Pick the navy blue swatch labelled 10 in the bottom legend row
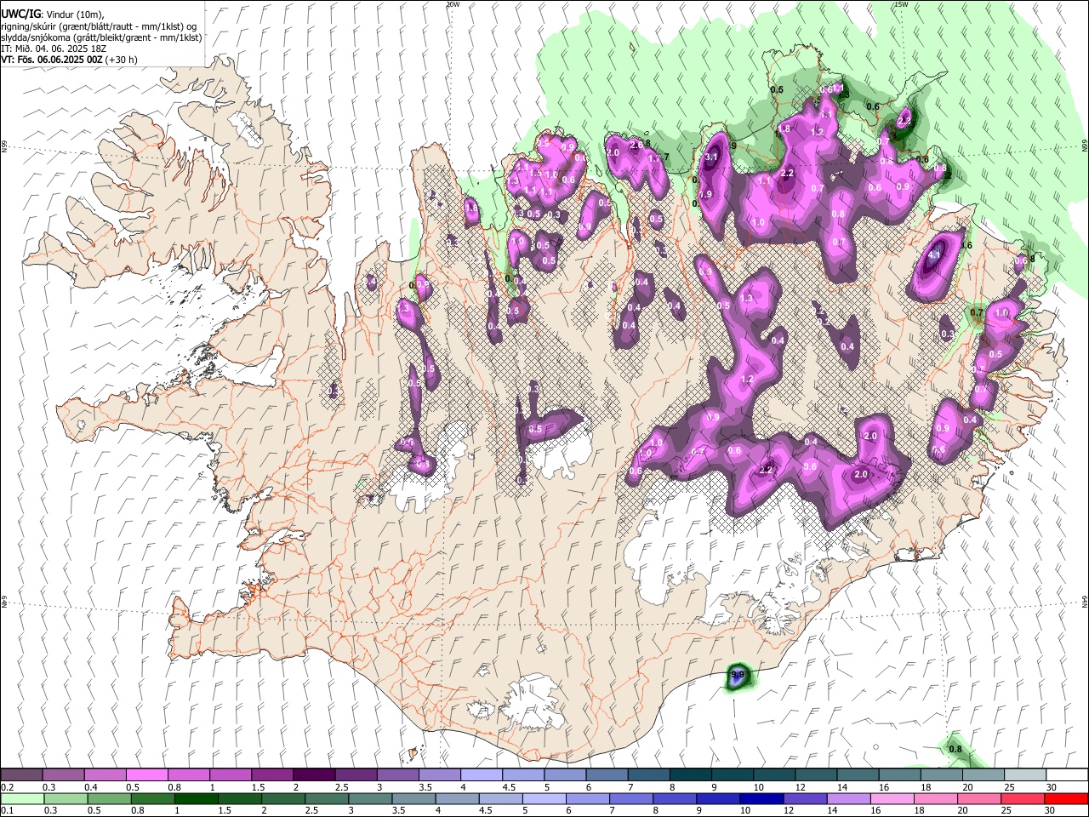1089x817 pixels. coord(761,798)
